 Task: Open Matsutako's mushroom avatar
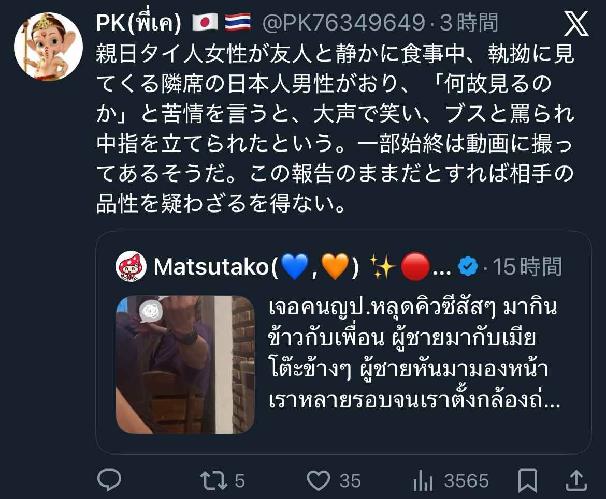pos(131,266)
